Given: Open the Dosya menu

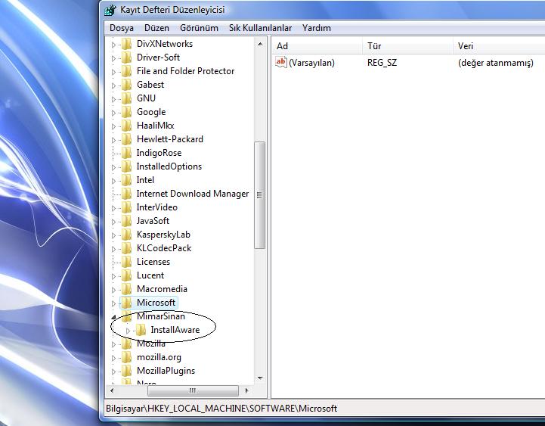Looking at the screenshot, I should coord(121,28).
